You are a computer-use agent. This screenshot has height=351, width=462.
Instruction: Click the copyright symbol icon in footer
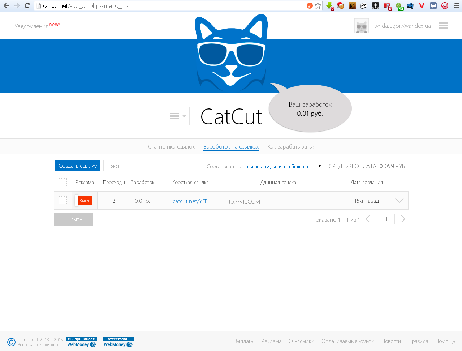(x=11, y=342)
